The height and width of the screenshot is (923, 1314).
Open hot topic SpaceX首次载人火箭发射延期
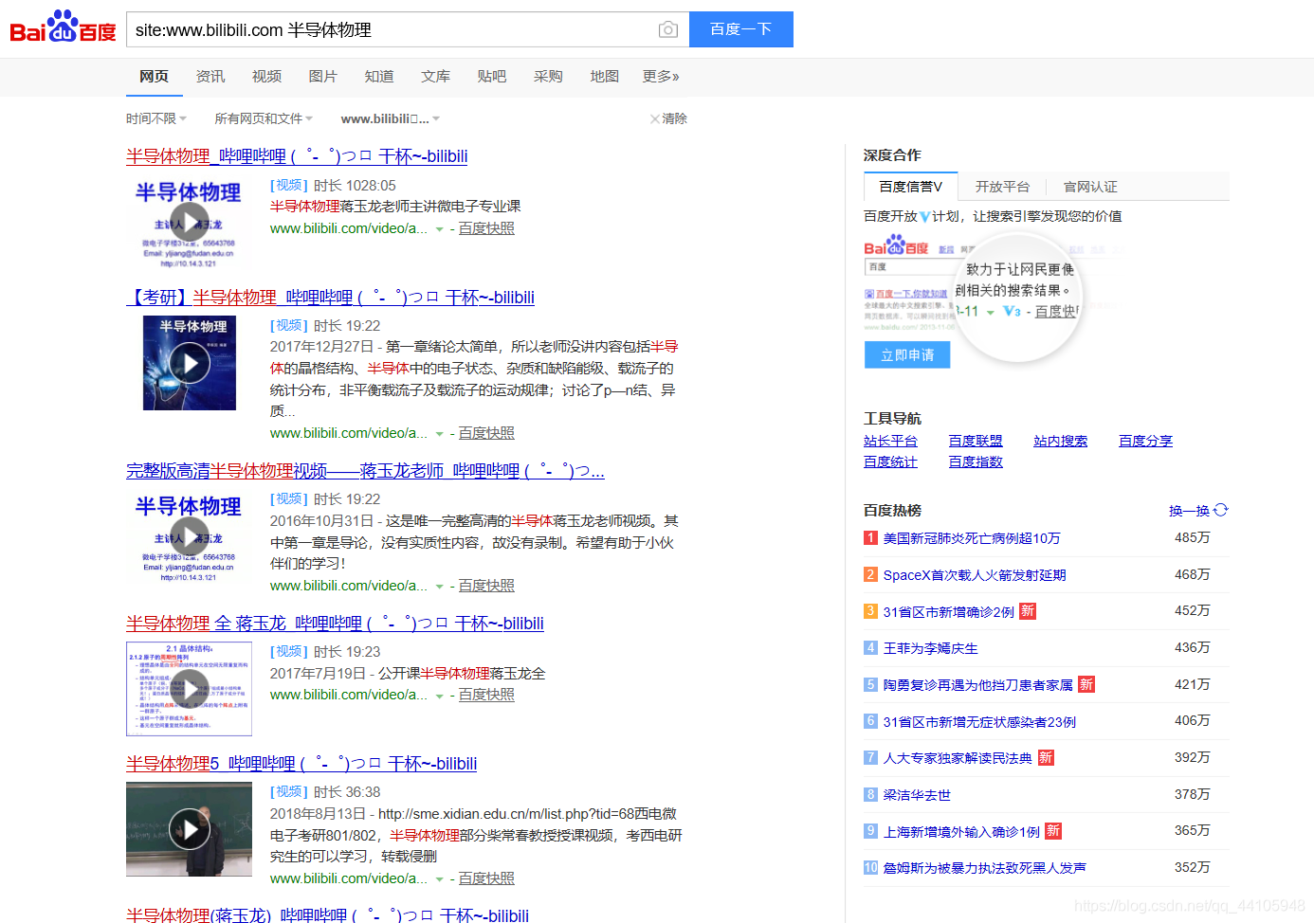point(975,575)
